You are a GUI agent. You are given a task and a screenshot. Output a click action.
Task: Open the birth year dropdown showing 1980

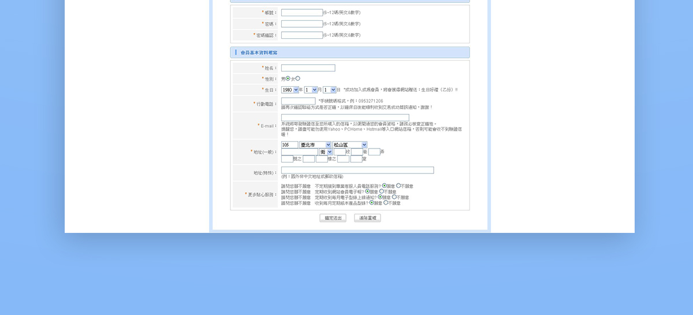click(x=290, y=90)
